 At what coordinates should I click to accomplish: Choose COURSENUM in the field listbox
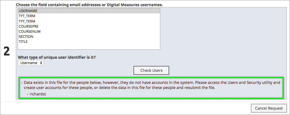[89, 31]
